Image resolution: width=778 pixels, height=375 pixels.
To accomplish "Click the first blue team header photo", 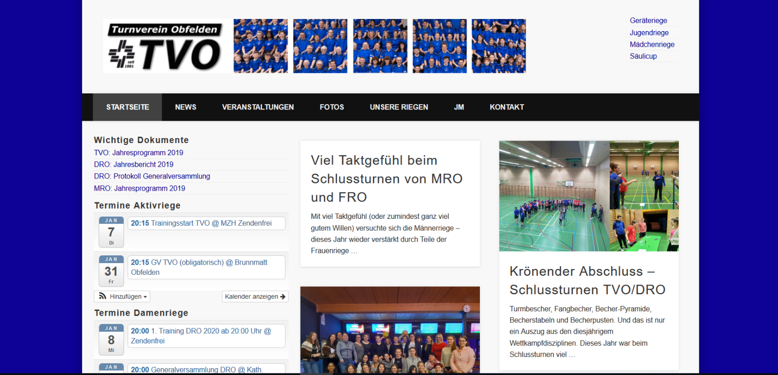I will (x=261, y=46).
